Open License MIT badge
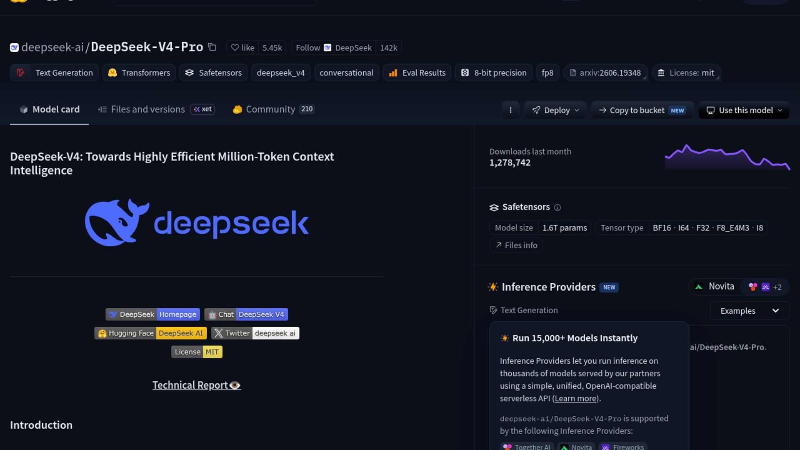Viewport: 800px width, 450px height. (197, 352)
